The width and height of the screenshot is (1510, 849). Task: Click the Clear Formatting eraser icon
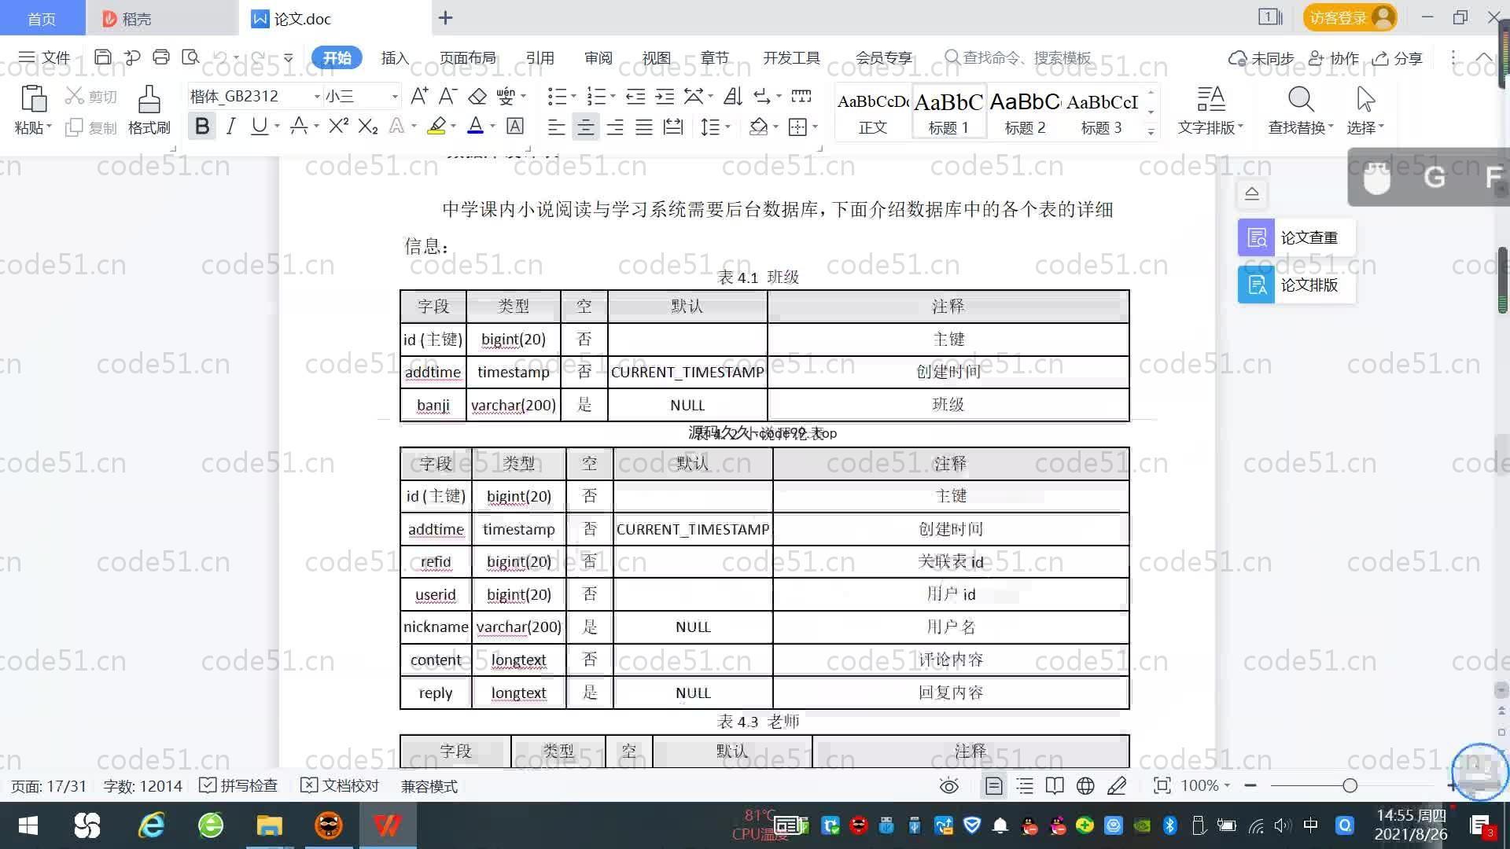477,96
